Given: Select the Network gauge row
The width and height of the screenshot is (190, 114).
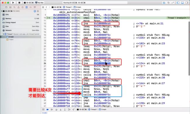Looking at the screenshot, I should pyautogui.click(x=20, y=30).
